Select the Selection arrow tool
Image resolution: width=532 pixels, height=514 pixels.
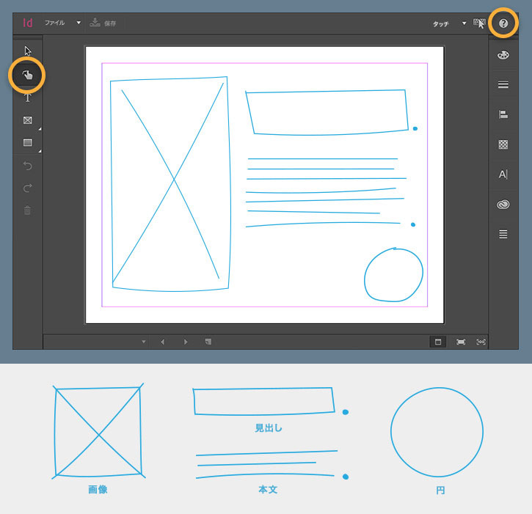coord(27,51)
